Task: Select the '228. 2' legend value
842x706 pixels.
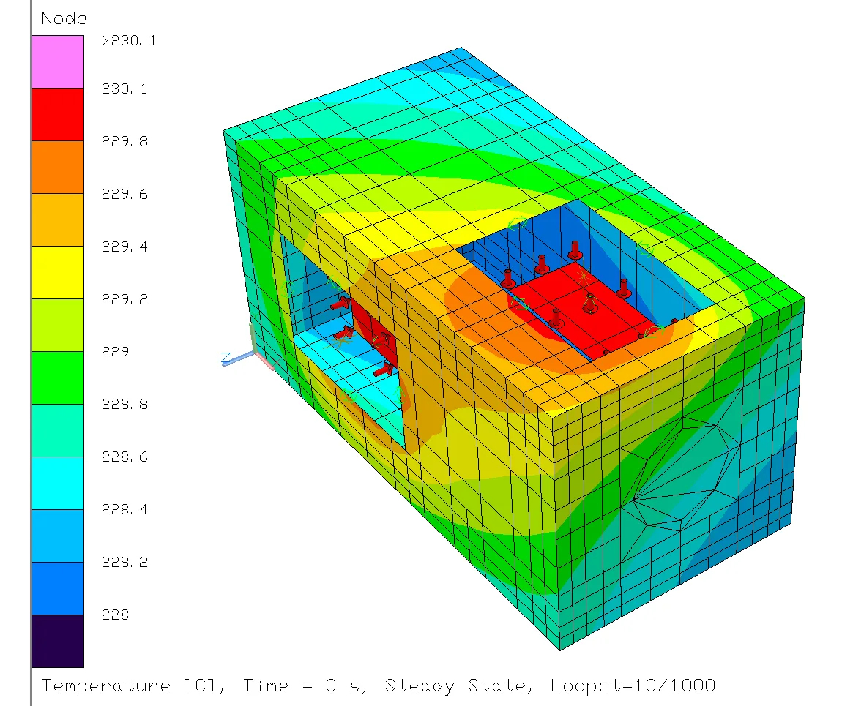Action: click(x=124, y=562)
